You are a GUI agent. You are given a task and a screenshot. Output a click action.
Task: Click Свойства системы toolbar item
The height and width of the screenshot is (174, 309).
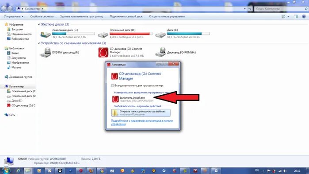[x=42, y=16]
